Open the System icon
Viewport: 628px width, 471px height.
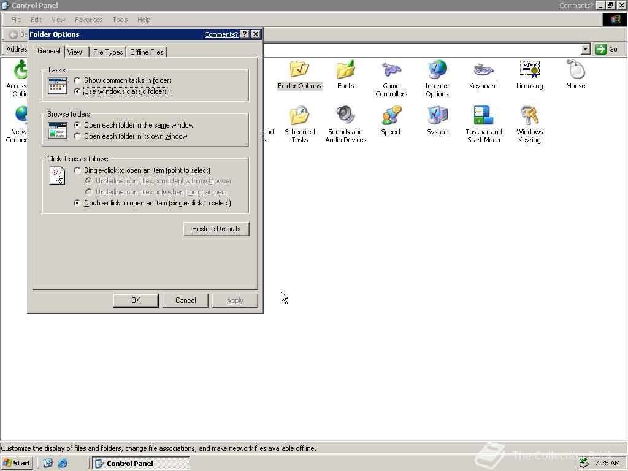pos(437,121)
